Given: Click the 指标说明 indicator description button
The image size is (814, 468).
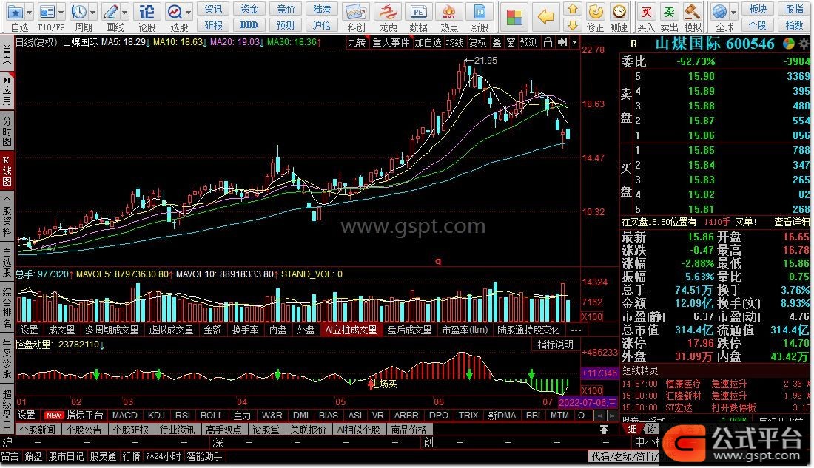Looking at the screenshot, I should (x=556, y=345).
